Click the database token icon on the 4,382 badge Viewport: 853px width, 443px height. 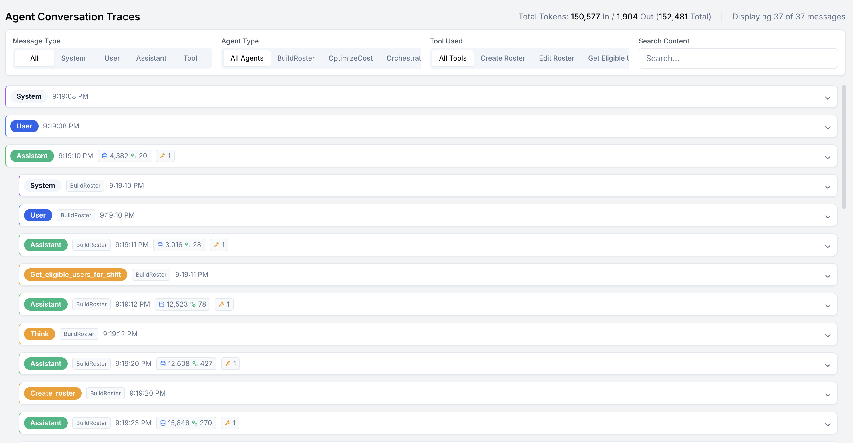(105, 156)
